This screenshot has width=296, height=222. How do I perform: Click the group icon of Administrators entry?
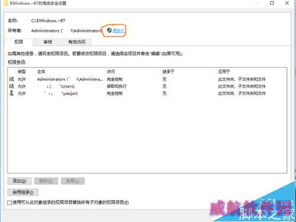point(11,79)
